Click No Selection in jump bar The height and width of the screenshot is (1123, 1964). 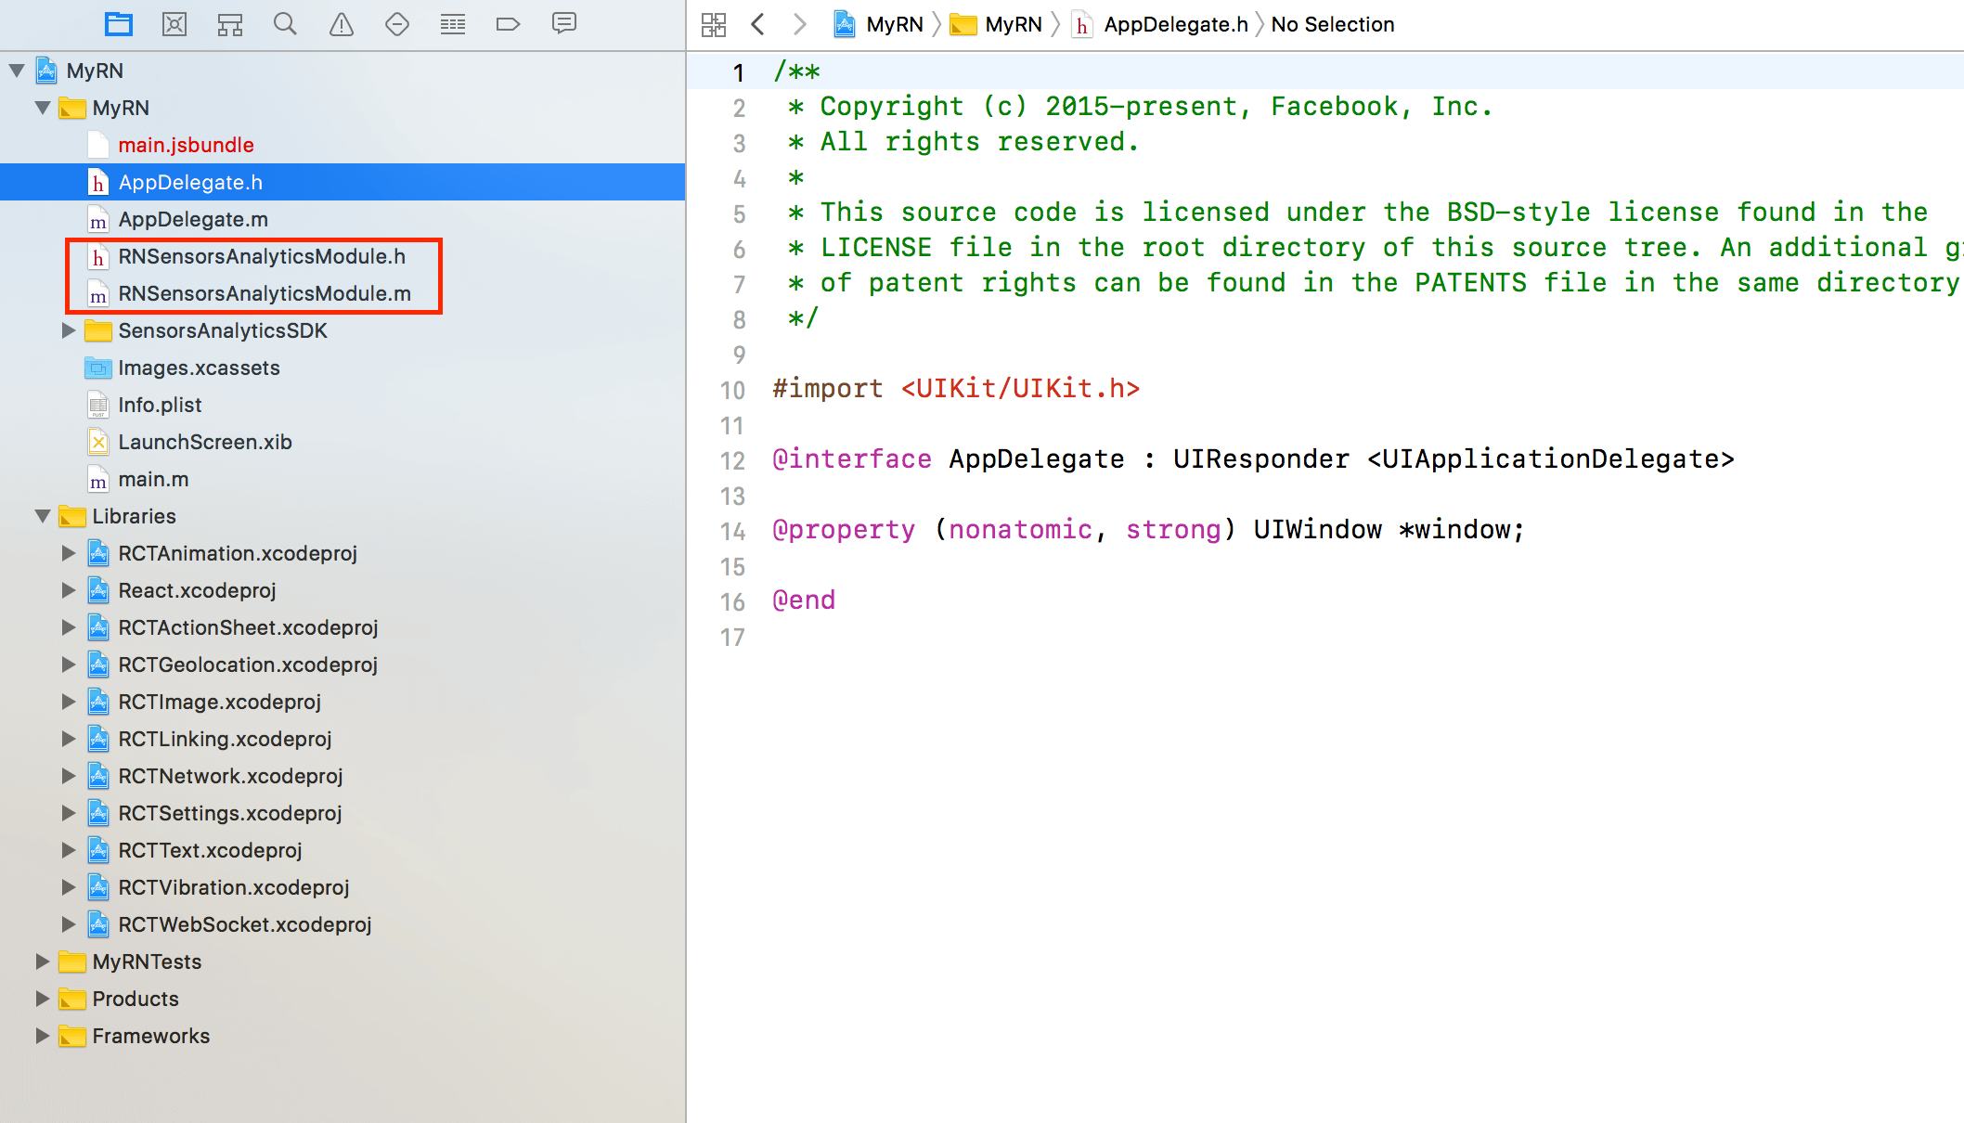[x=1332, y=24]
